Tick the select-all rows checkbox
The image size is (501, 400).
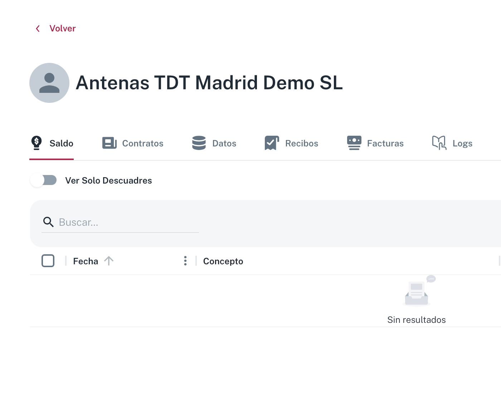click(x=48, y=261)
